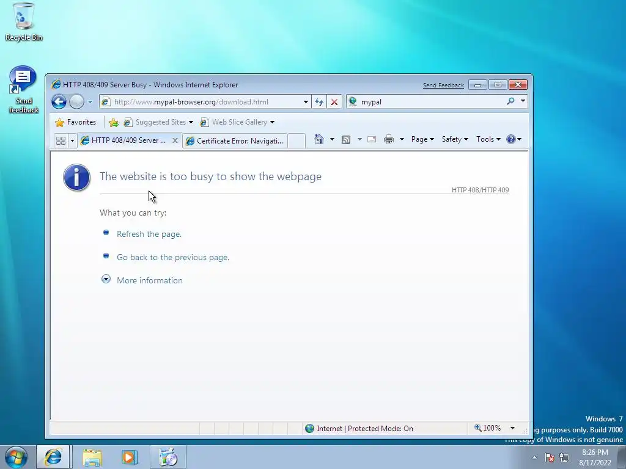
Task: Open the Home button dropdown arrow
Action: [332, 139]
